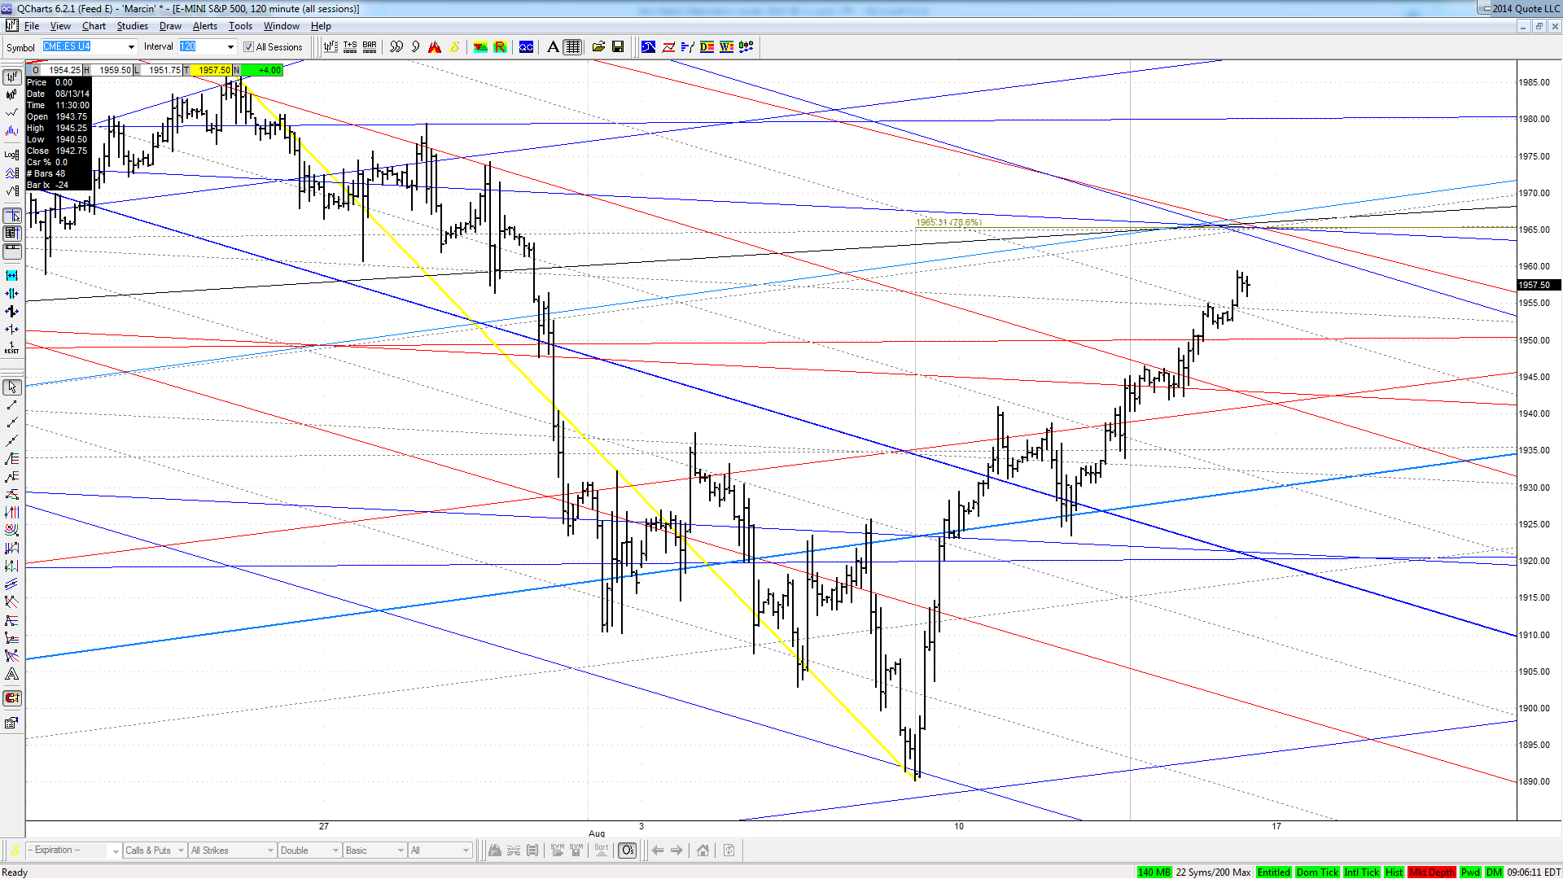Click the home icon in the bottom toolbar
This screenshot has height=879, width=1563.
click(x=703, y=851)
